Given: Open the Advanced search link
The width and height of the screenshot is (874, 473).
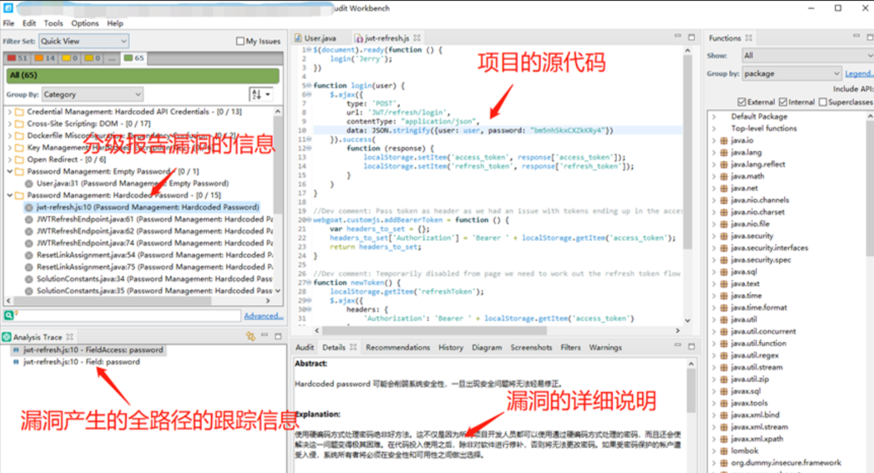Looking at the screenshot, I should (263, 316).
